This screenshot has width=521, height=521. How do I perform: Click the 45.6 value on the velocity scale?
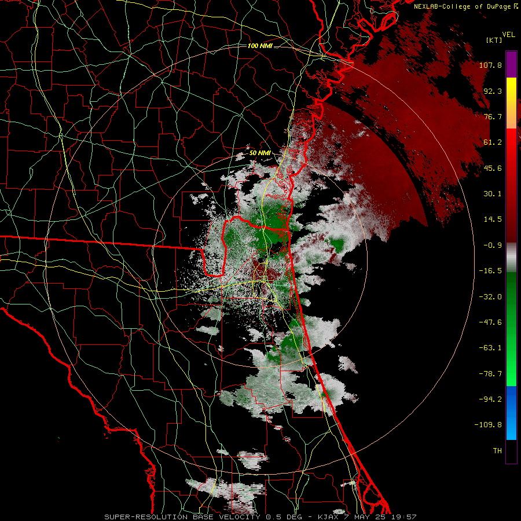pyautogui.click(x=493, y=168)
